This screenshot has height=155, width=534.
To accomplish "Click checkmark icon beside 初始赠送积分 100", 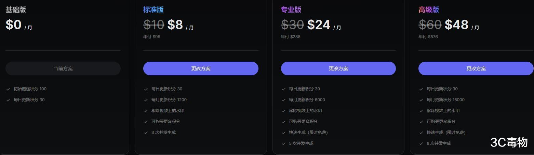I will [8, 89].
